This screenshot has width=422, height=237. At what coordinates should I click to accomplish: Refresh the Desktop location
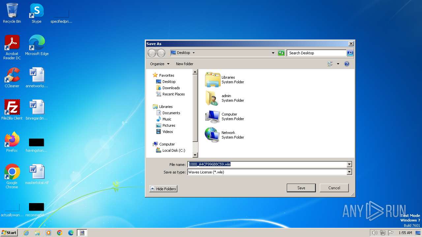281,53
